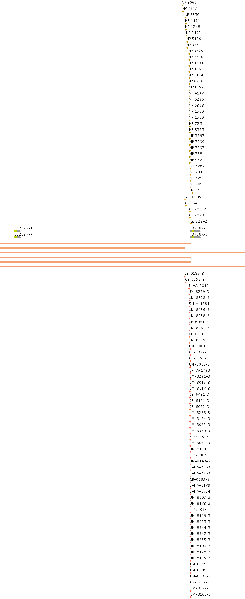The width and height of the screenshot is (245, 599).
Task: Select the NP:1171 feature label
Action: (x=193, y=21)
